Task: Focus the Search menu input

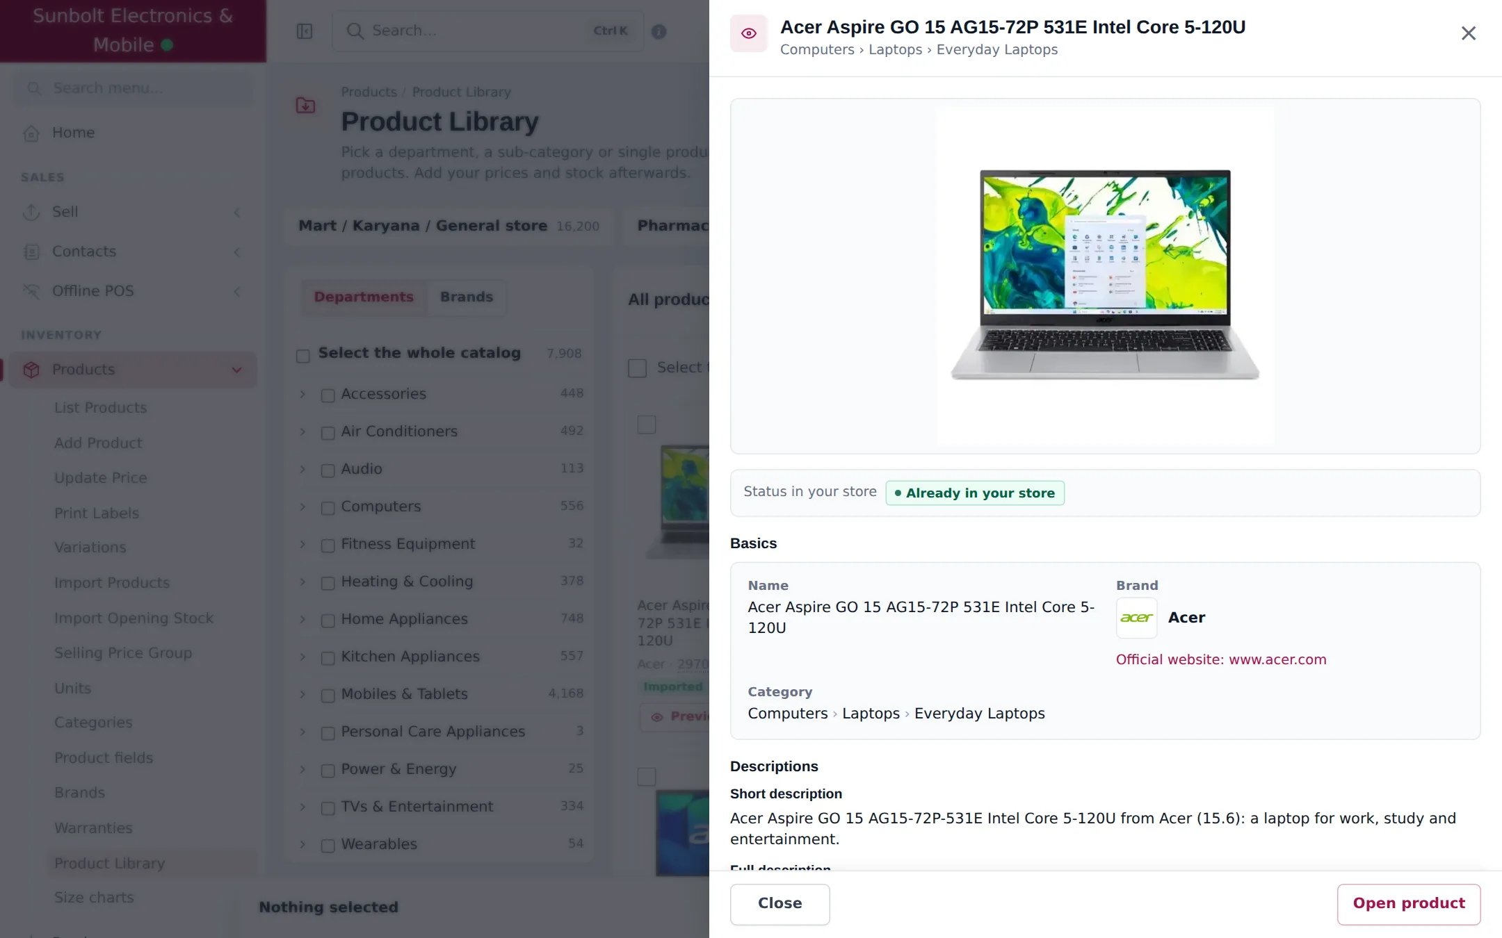Action: tap(133, 88)
